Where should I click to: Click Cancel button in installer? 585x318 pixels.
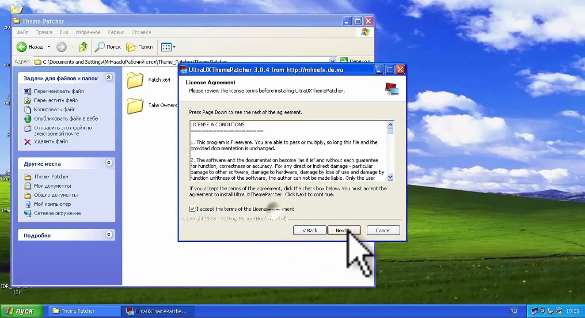383,231
